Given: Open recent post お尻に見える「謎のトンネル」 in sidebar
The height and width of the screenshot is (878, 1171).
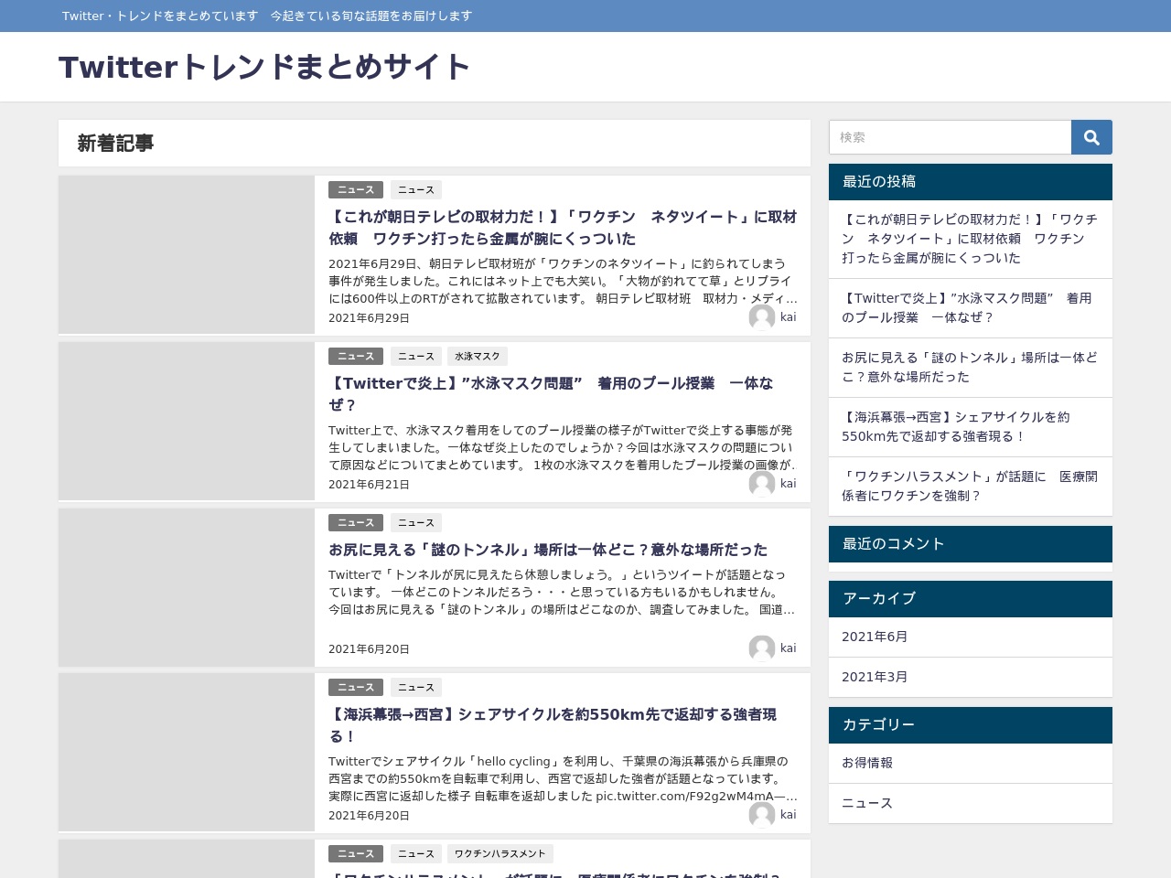Looking at the screenshot, I should (x=971, y=368).
